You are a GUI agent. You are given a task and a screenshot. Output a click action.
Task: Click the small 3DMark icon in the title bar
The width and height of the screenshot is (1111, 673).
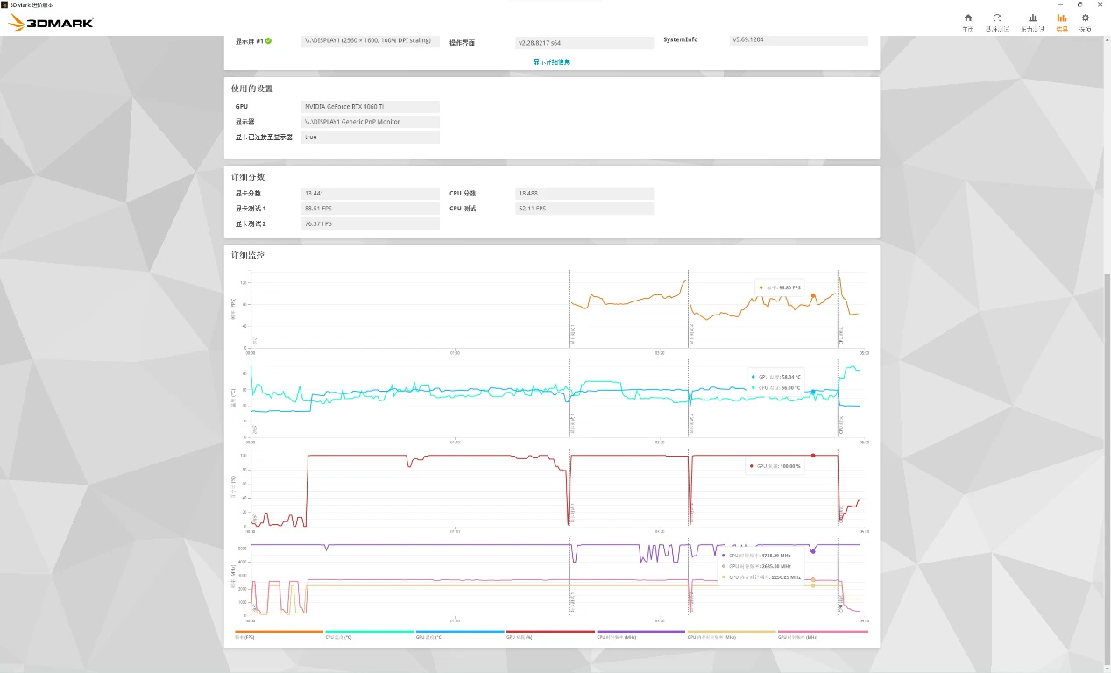coord(5,4)
